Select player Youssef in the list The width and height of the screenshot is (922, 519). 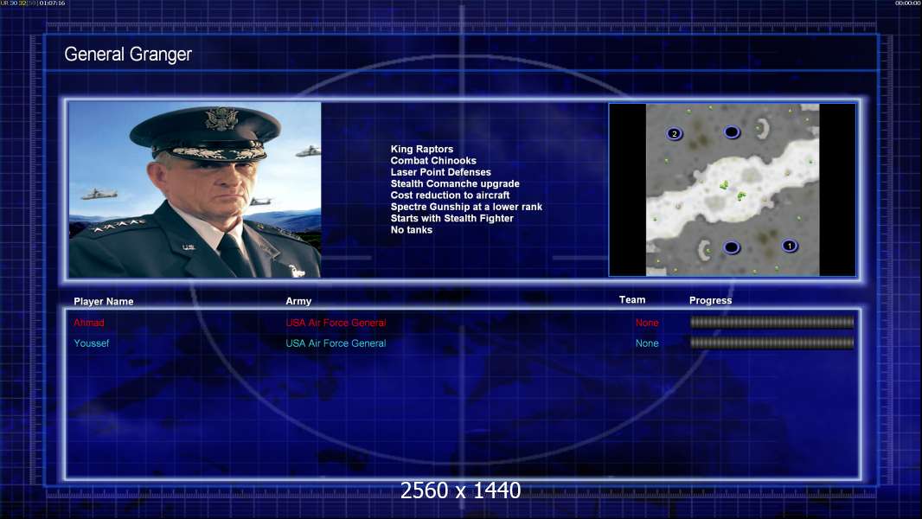91,343
